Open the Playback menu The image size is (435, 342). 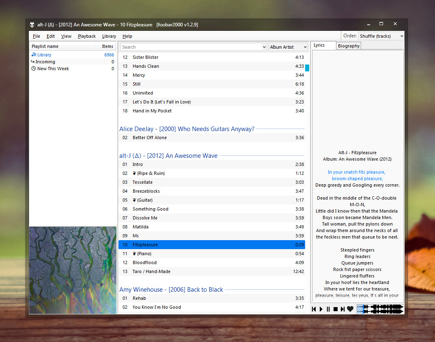tap(86, 36)
